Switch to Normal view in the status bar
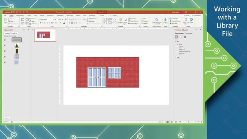The image size is (247, 139). 167,122
